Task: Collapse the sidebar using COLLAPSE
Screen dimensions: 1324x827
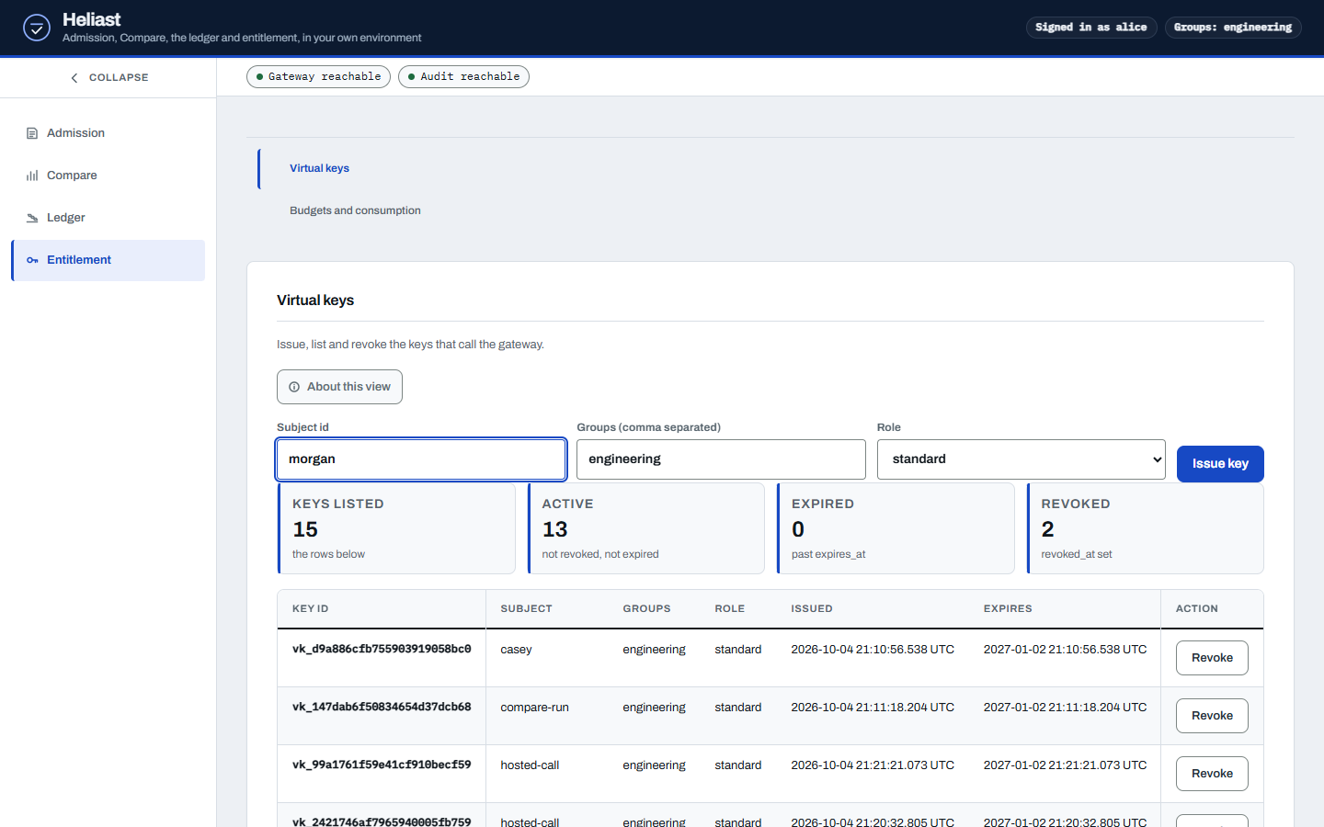Action: (108, 78)
